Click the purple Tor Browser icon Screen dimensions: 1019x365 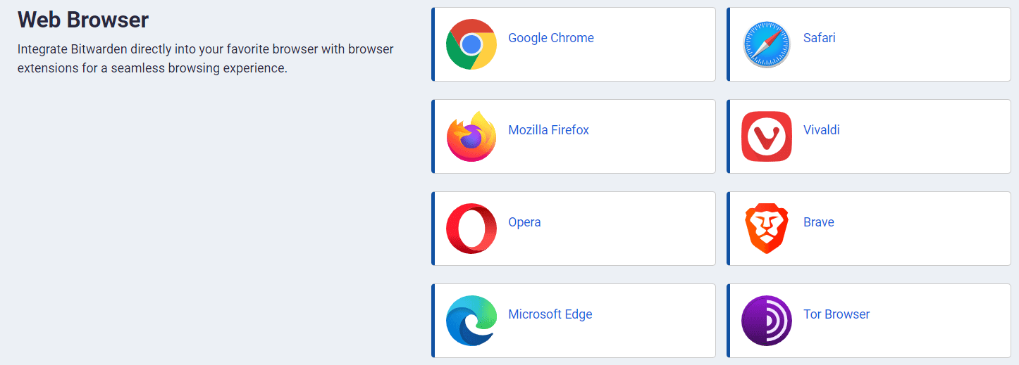pos(767,321)
